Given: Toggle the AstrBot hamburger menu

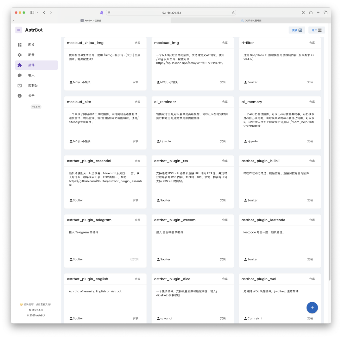Looking at the screenshot, I should point(19,30).
